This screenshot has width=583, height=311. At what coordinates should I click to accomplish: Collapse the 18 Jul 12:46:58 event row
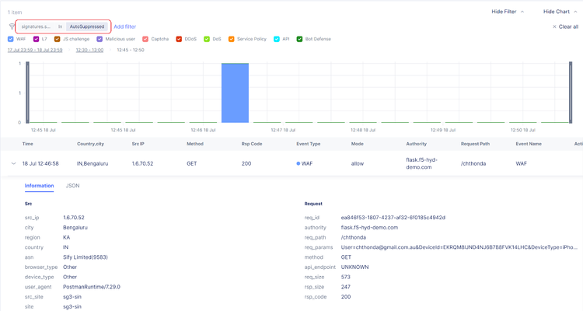tap(14, 163)
